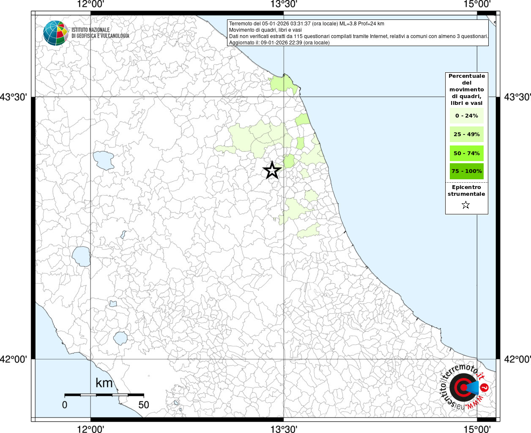Viewport: 531px width, 433px height.
Task: Click the 'Terremoto del 05-01-2026' header line
Action: tap(307, 24)
